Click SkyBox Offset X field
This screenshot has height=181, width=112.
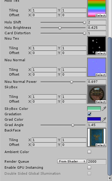coord(44,101)
